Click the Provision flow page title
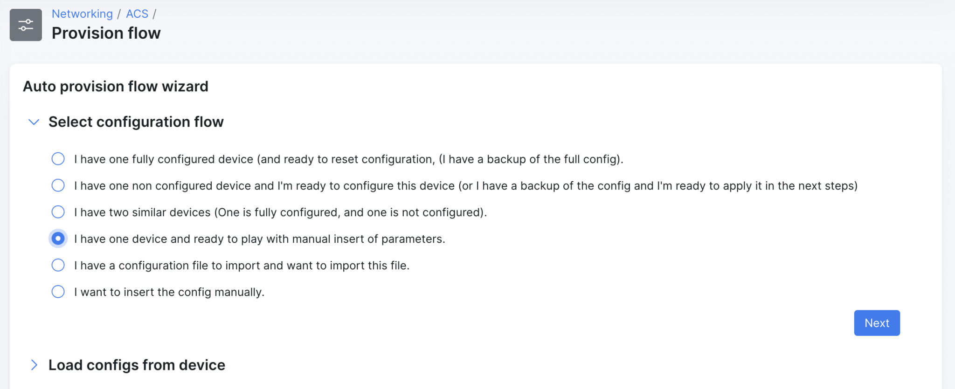The width and height of the screenshot is (955, 389). tap(106, 33)
